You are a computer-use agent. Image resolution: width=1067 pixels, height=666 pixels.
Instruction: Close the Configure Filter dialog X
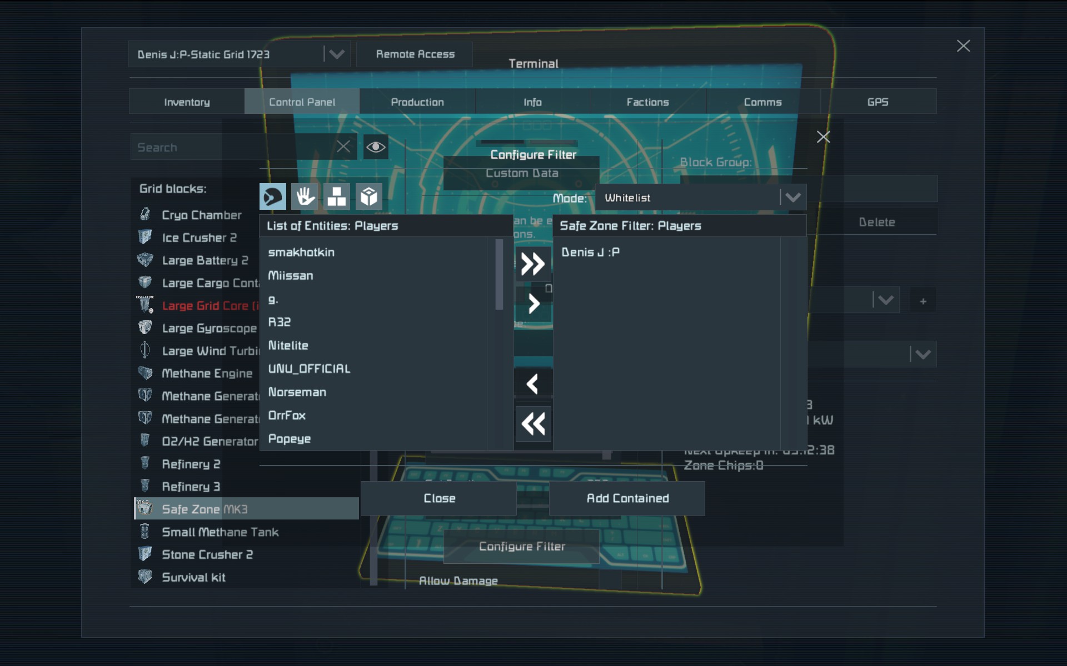(x=823, y=137)
